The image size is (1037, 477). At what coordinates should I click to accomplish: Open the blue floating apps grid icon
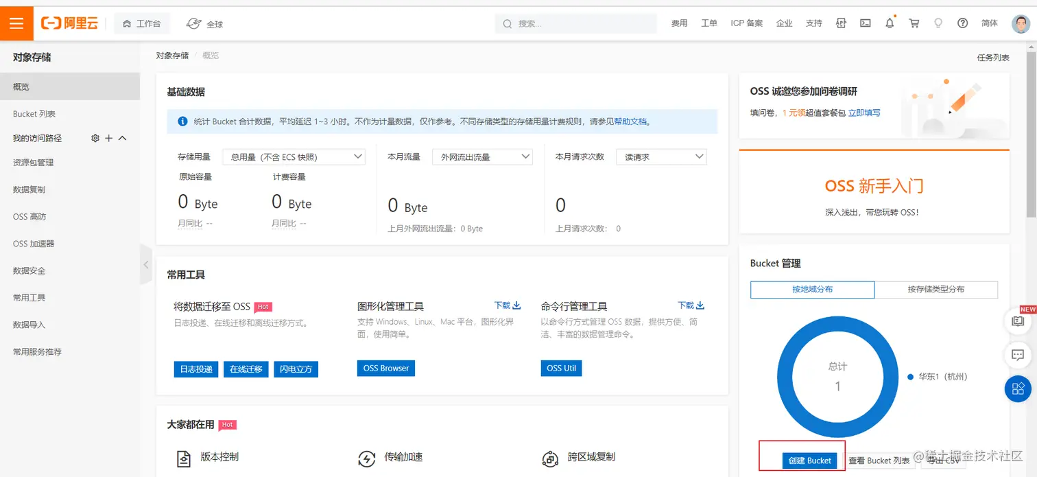1018,389
